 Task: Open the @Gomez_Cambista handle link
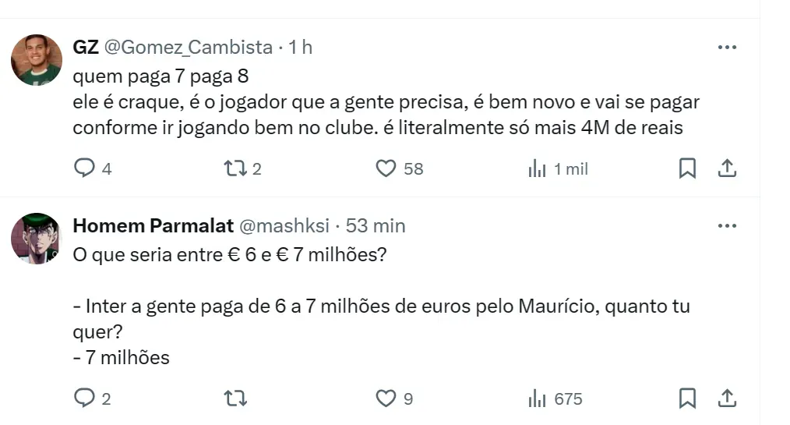tap(188, 48)
